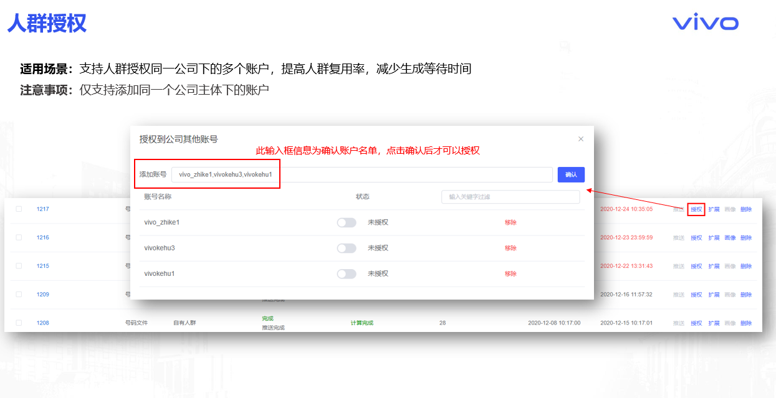
Task: Delete row 1208 using 删除
Action: click(x=746, y=323)
